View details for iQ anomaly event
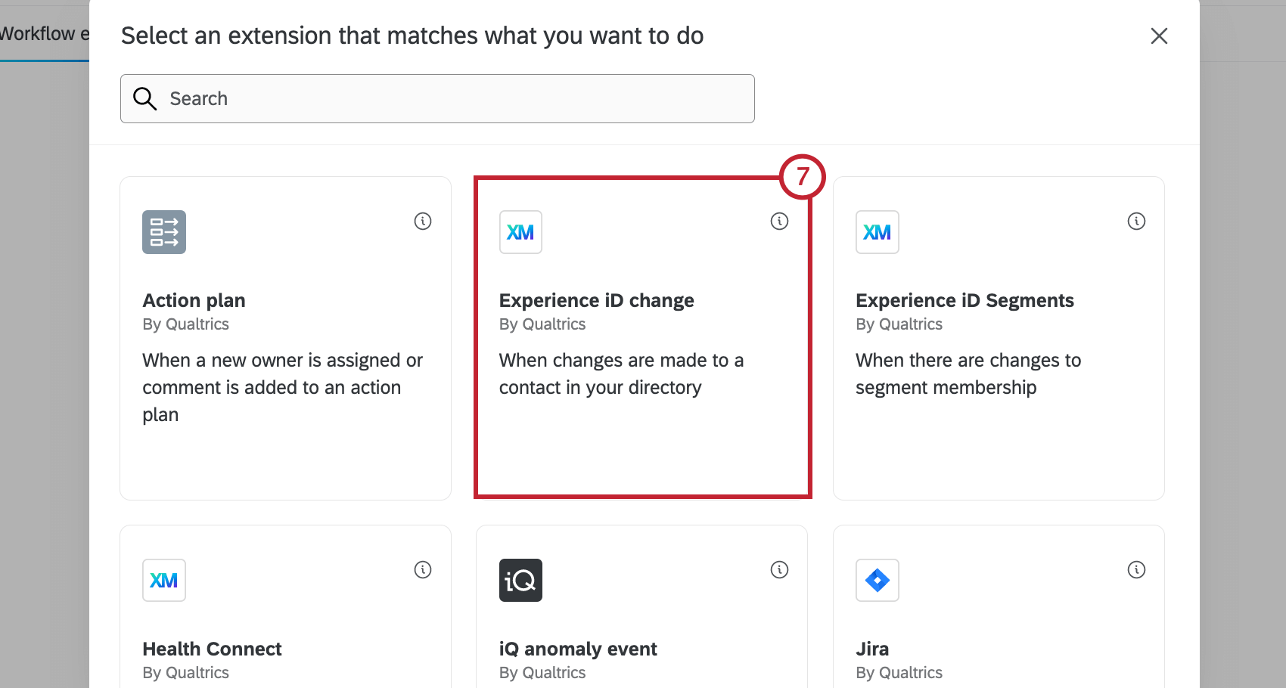 click(779, 569)
